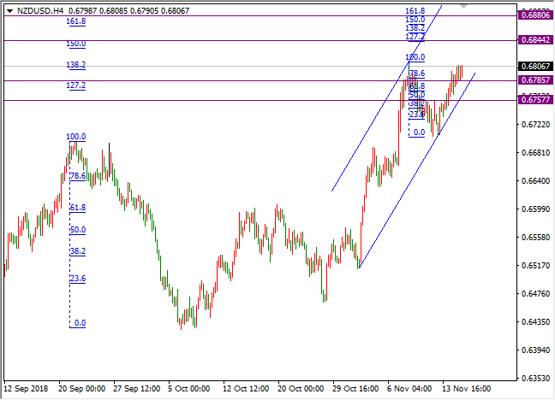Viewport: 555px width, 400px height.
Task: Select the 0.68806 purple price label
Action: point(535,15)
